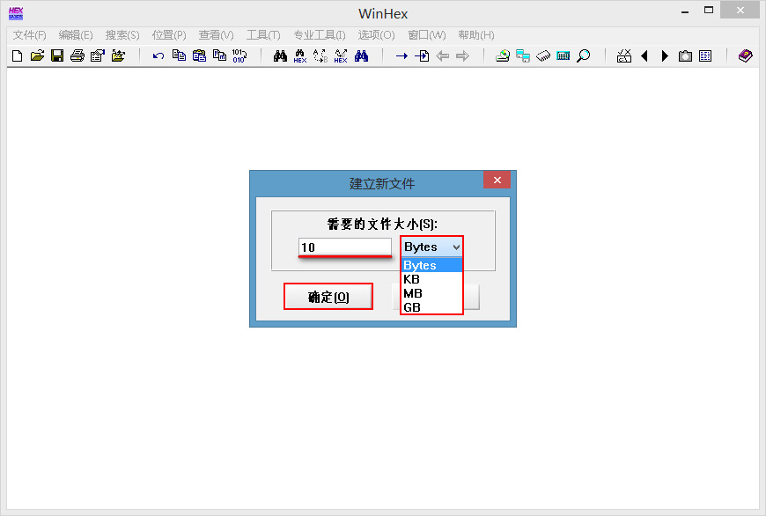Image resolution: width=766 pixels, height=516 pixels.
Task: Open the 帮助(H) menu
Action: [476, 35]
